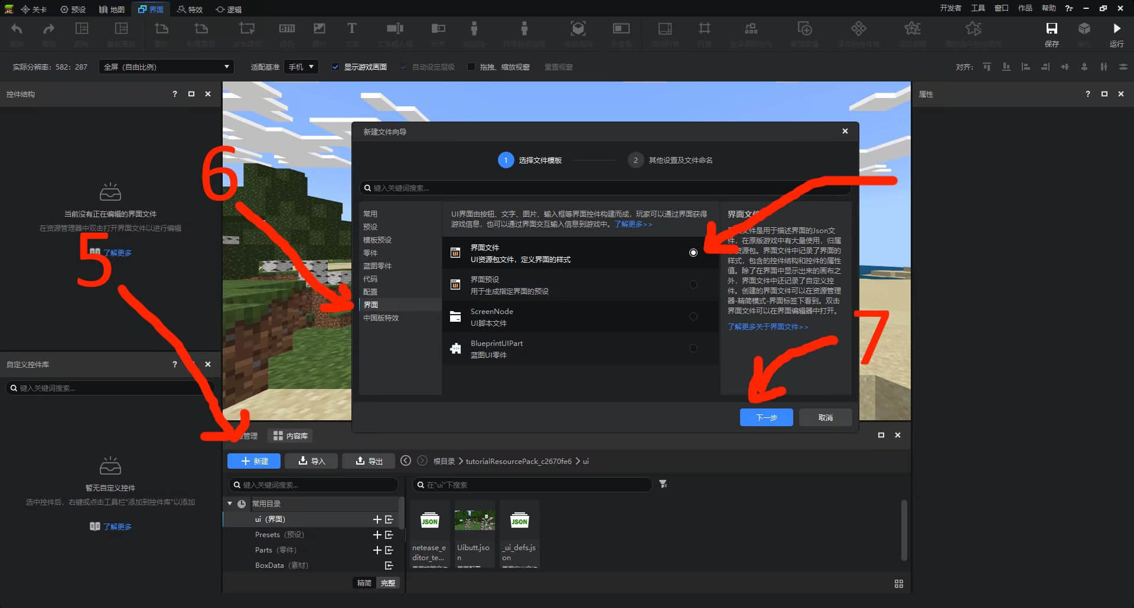Click the 导出 button
Screen dimensions: 1134x608
pyautogui.click(x=369, y=461)
